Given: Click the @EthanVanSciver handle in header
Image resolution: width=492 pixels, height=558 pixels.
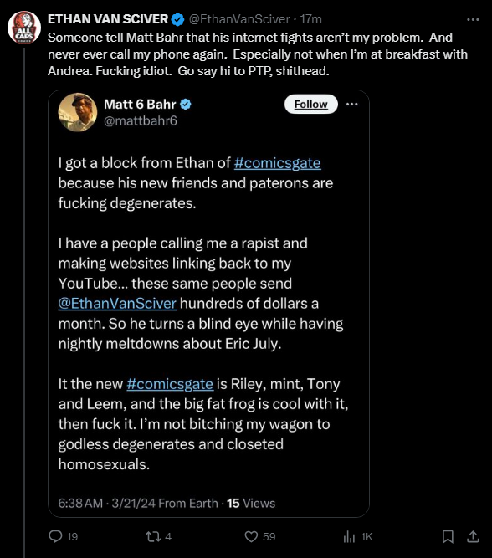Looking at the screenshot, I should click(x=239, y=19).
